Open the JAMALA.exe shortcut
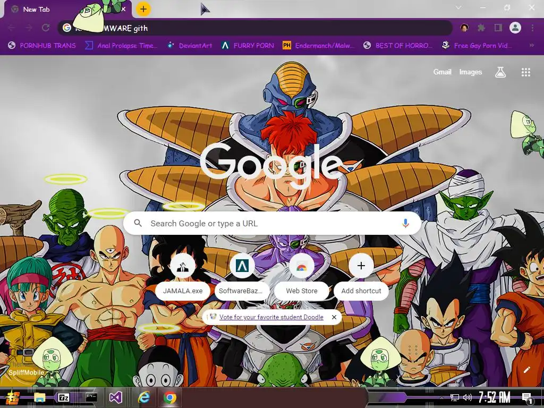544x408 pixels. 183,276
